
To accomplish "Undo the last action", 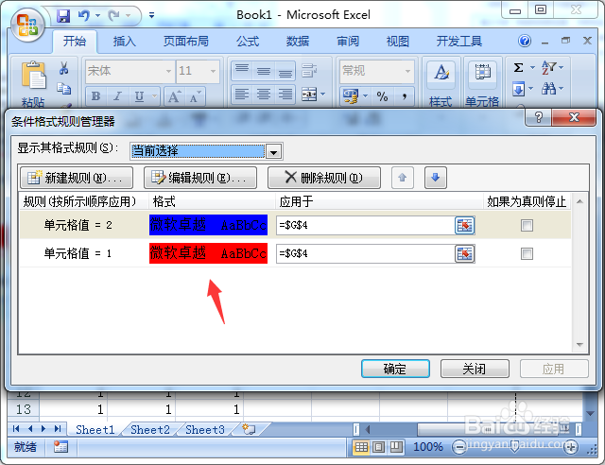I will click(84, 16).
